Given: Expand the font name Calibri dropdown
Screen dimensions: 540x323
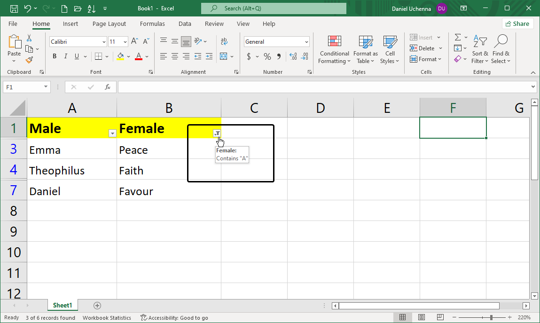Looking at the screenshot, I should tap(104, 42).
